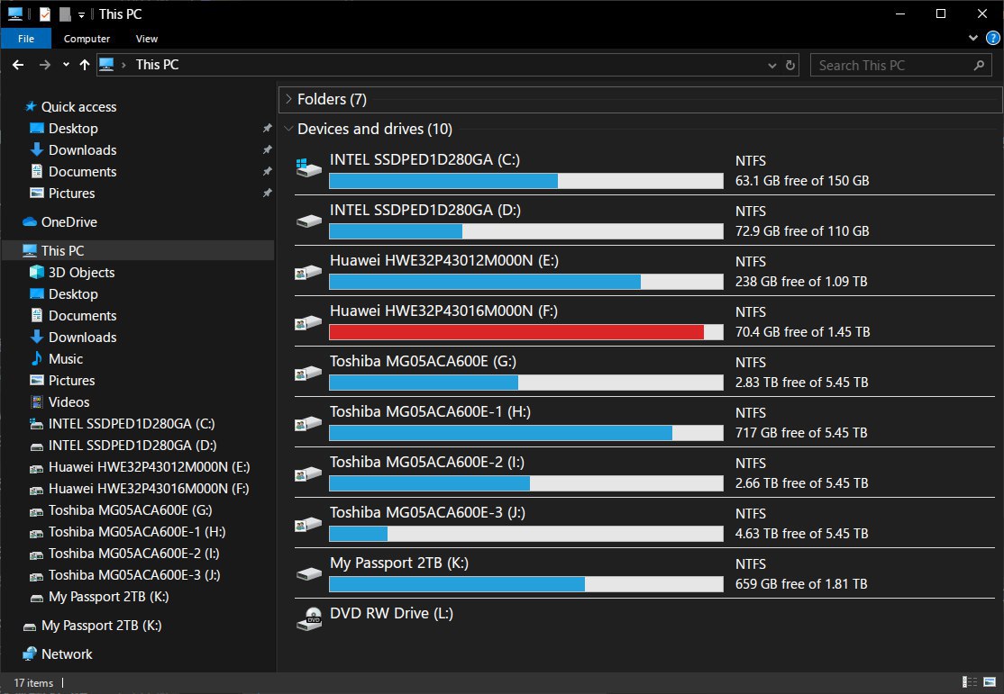This screenshot has width=1004, height=694.
Task: Open INTEL SSDPED1D280GA (C:) in sidebar
Action: [132, 423]
